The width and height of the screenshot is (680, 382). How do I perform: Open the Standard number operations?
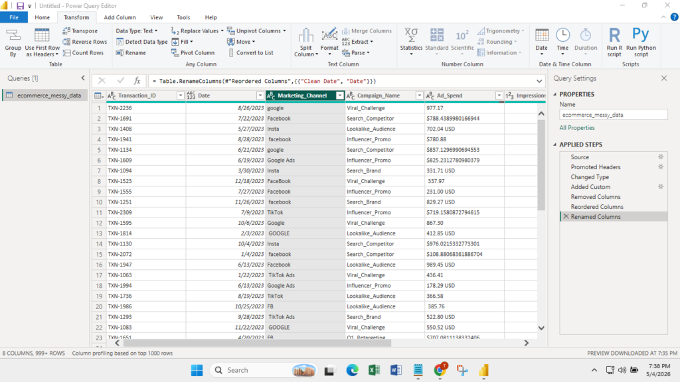pyautogui.click(x=437, y=42)
